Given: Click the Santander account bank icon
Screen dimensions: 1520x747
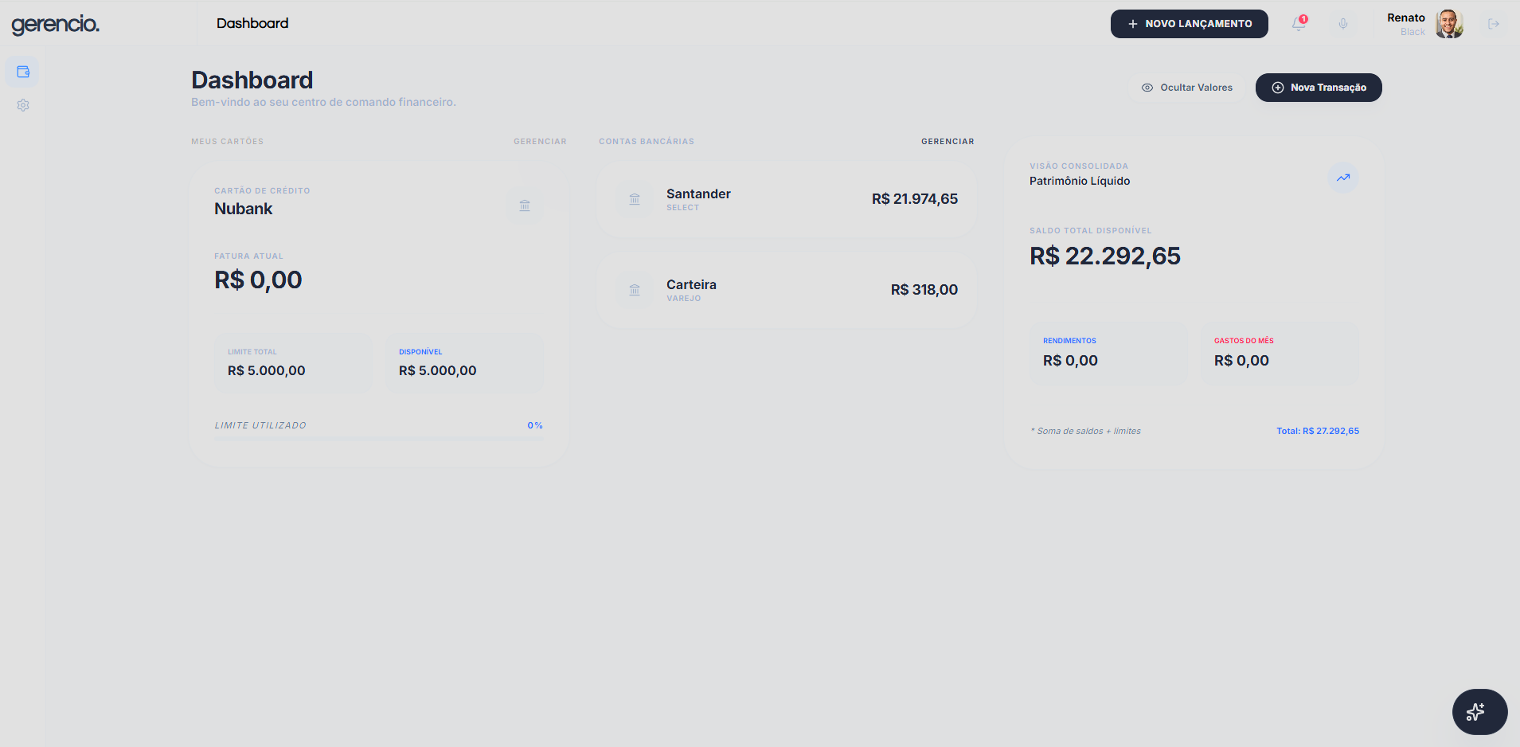Looking at the screenshot, I should 635,199.
